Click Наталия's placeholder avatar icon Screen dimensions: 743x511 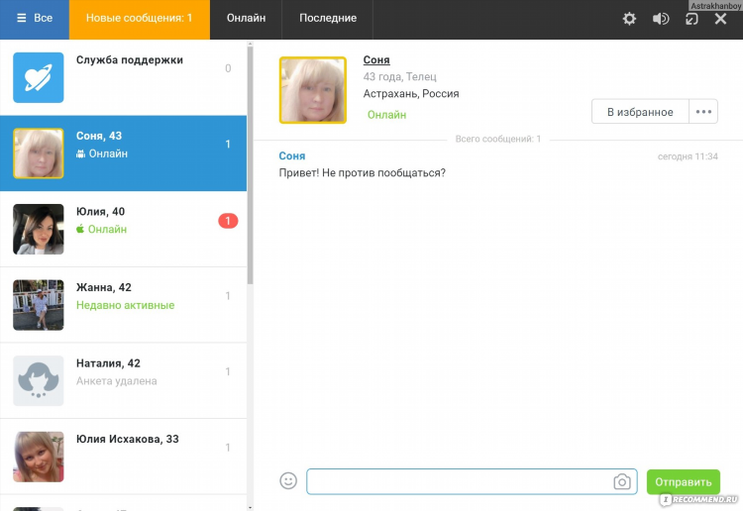39,380
